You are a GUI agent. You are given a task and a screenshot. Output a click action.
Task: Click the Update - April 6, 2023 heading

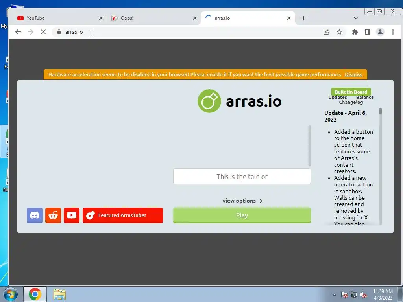(x=346, y=116)
